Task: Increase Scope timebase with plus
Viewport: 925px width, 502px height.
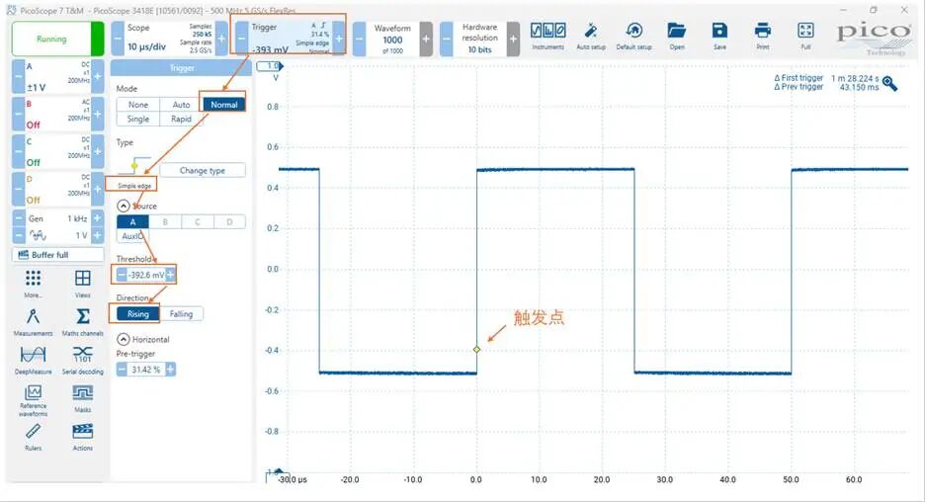Action: [x=221, y=39]
